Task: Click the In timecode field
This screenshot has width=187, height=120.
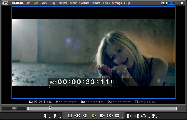Action: [x=66, y=102]
